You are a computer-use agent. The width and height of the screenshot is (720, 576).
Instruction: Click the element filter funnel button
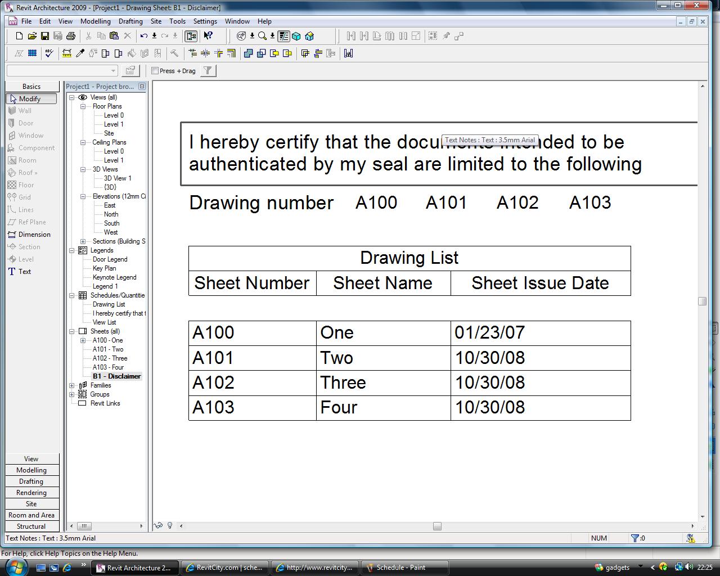tap(208, 71)
